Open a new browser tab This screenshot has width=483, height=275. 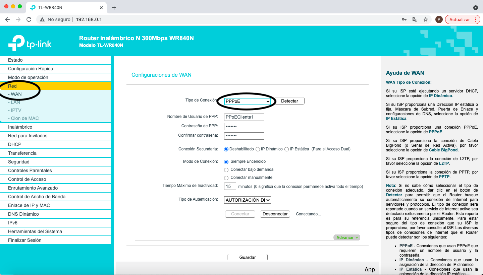[114, 8]
